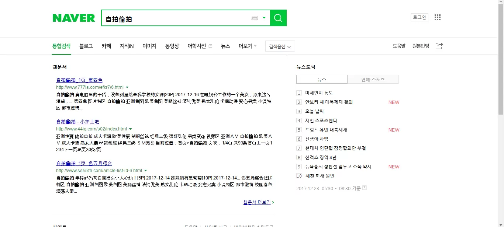This screenshot has width=504, height=227.
Task: Open the apps grid icon beside 로그인
Action: (438, 17)
